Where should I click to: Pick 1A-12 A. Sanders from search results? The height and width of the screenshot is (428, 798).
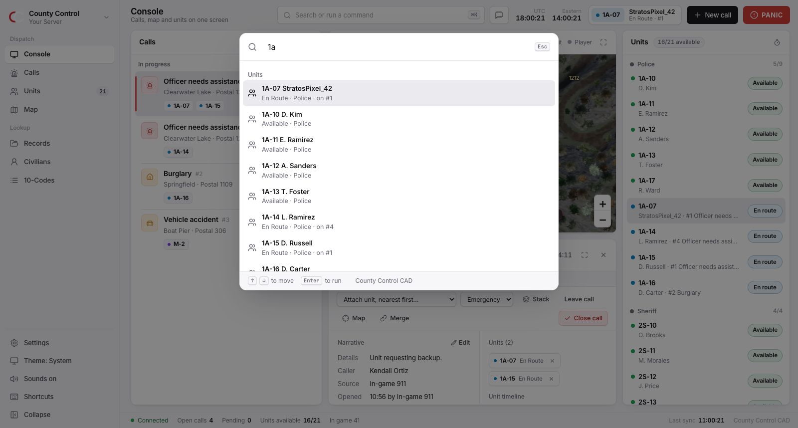pyautogui.click(x=399, y=171)
